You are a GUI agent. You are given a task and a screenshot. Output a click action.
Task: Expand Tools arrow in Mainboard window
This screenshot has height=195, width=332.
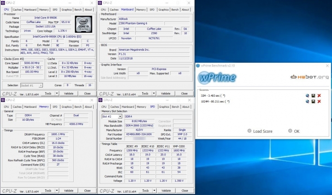(x=154, y=94)
